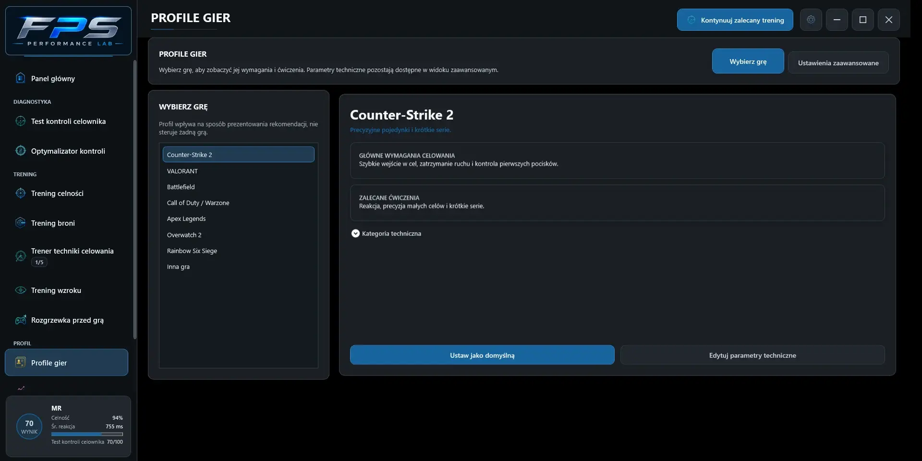Click the Panel główny home icon

(x=20, y=78)
